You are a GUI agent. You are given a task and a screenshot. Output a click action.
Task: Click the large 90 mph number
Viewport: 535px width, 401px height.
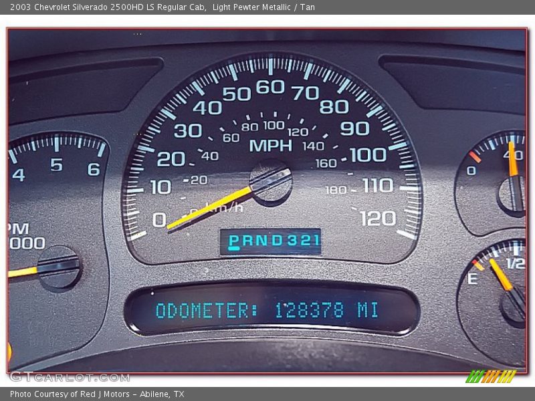click(355, 128)
